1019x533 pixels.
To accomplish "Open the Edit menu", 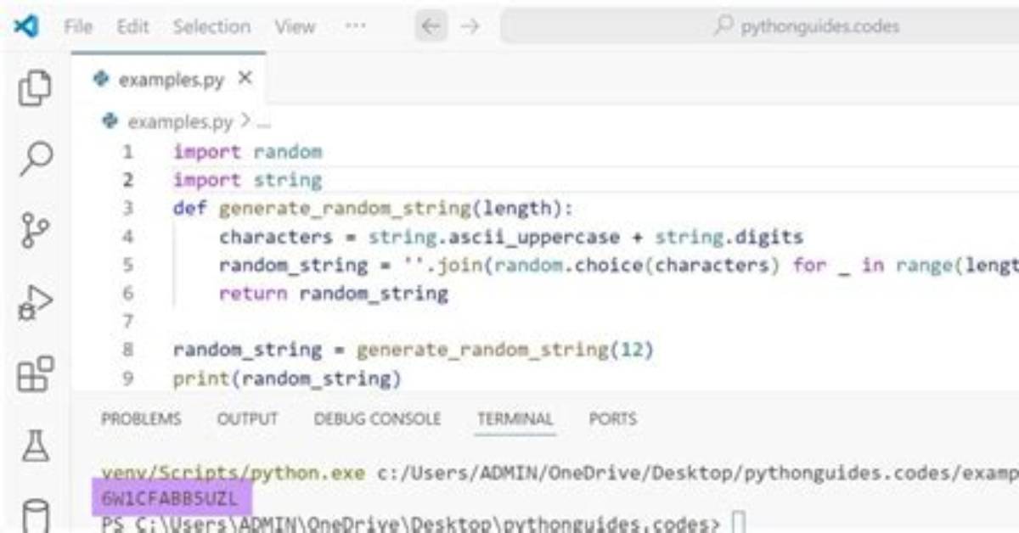I will pos(132,26).
